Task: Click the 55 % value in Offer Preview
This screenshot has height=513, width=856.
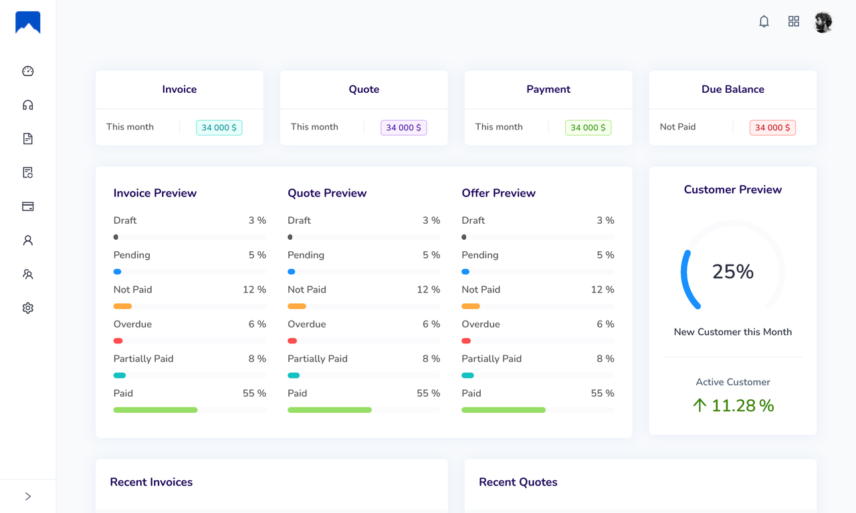Action: click(x=603, y=393)
